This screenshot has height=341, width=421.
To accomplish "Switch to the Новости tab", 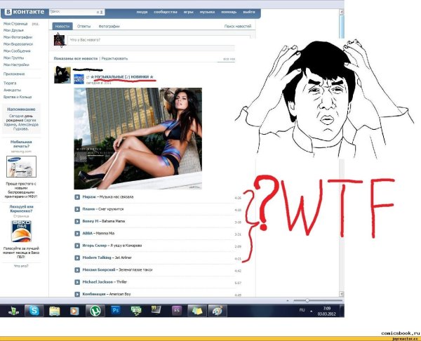I will [62, 26].
